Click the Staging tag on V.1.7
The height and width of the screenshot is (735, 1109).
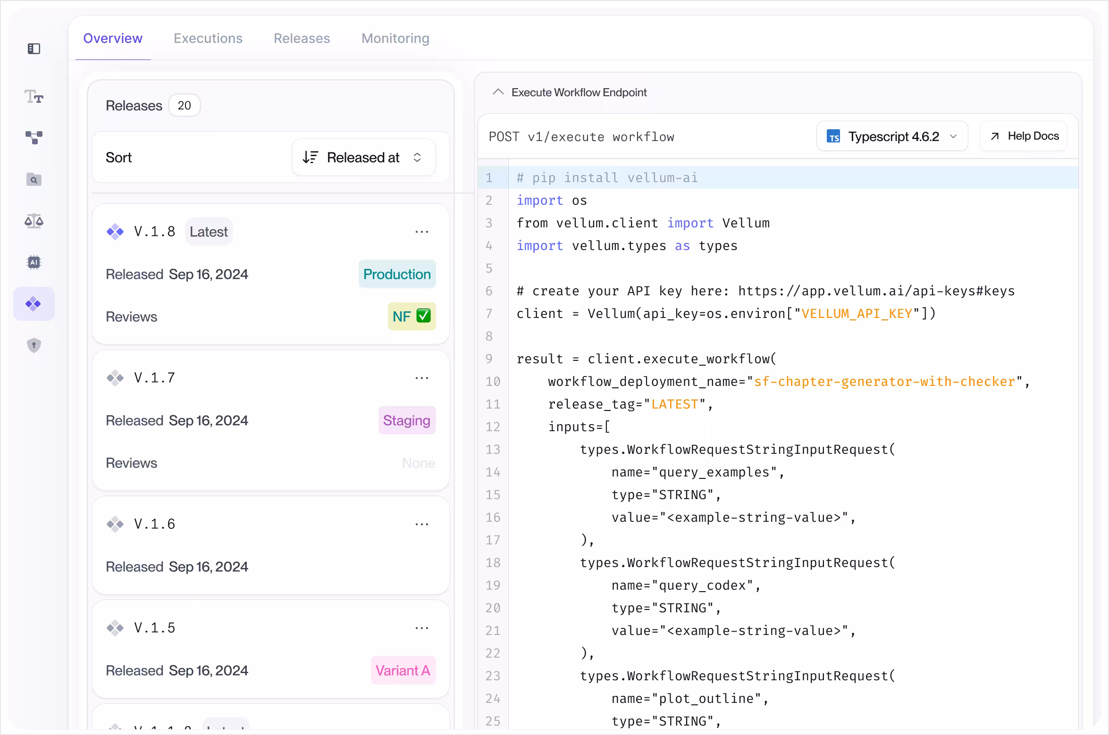tap(407, 420)
